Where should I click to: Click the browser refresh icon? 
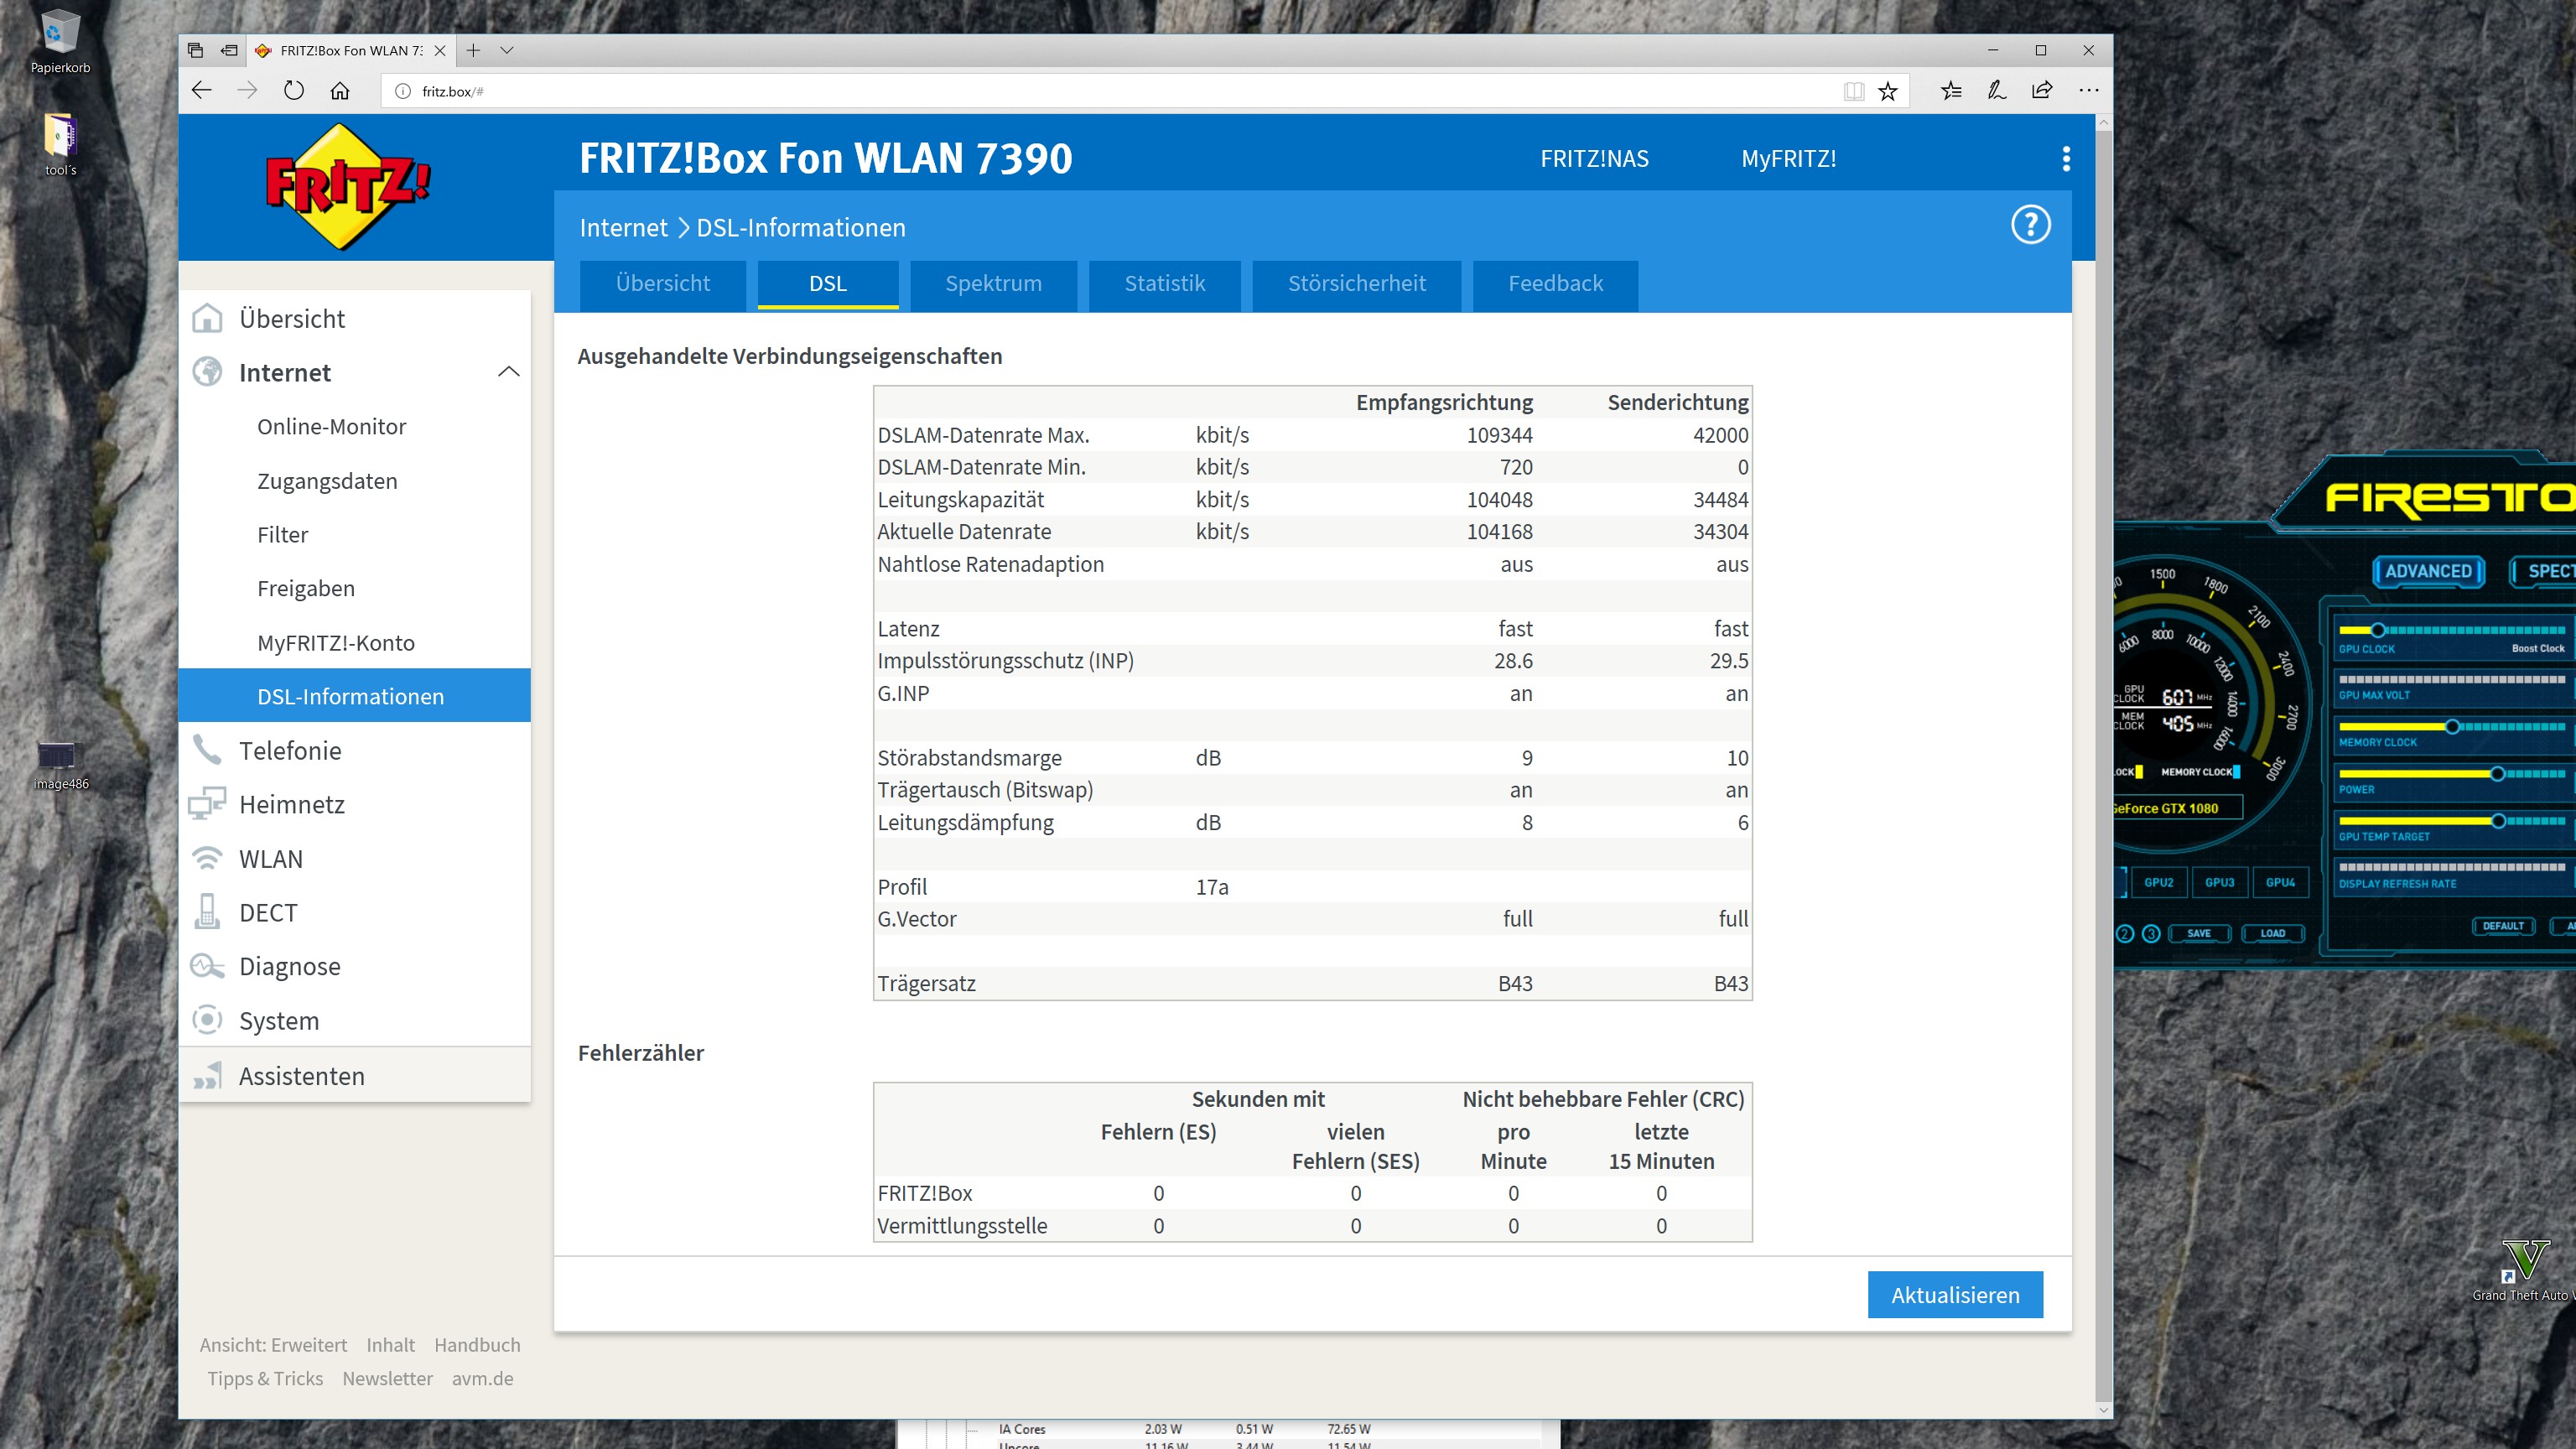click(293, 91)
